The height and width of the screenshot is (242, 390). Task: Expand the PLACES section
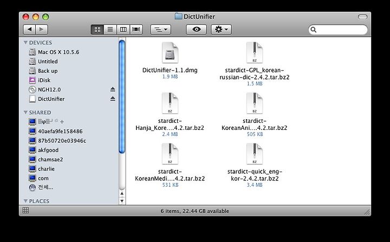click(25, 201)
